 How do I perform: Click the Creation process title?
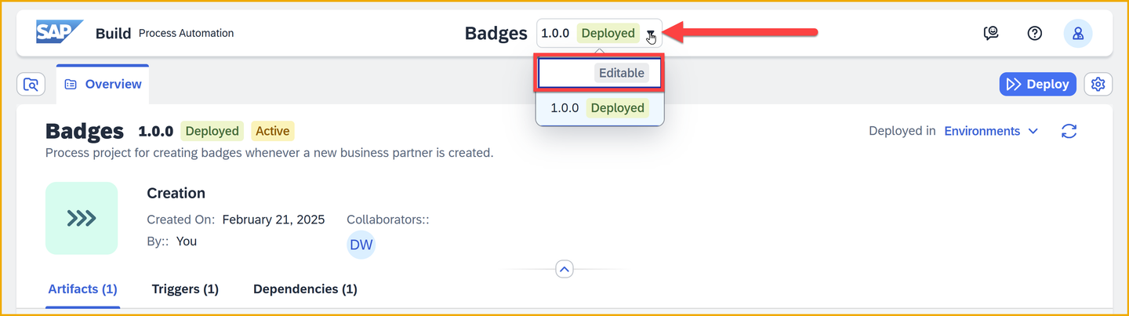click(x=176, y=193)
